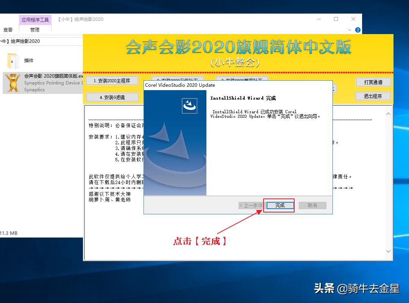Maximize the Explorer window
The image size is (409, 303).
tap(336, 19)
